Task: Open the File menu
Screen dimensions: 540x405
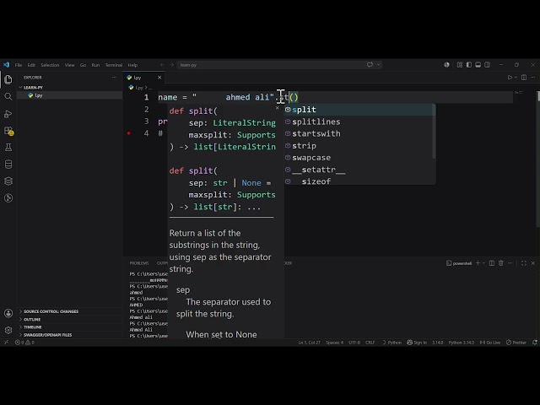Action: (19, 65)
